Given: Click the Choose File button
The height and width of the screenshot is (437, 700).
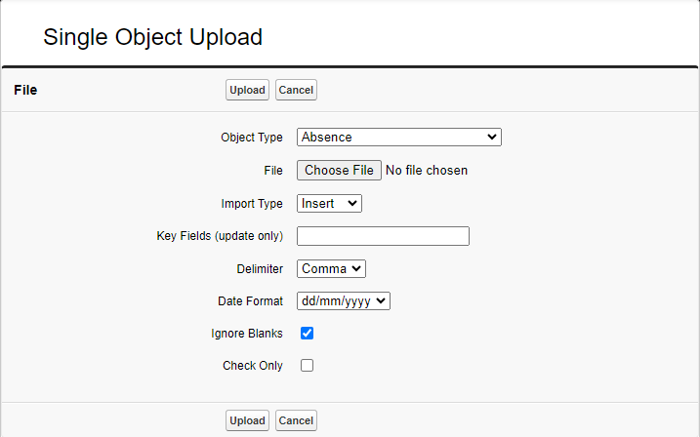Looking at the screenshot, I should click(339, 170).
